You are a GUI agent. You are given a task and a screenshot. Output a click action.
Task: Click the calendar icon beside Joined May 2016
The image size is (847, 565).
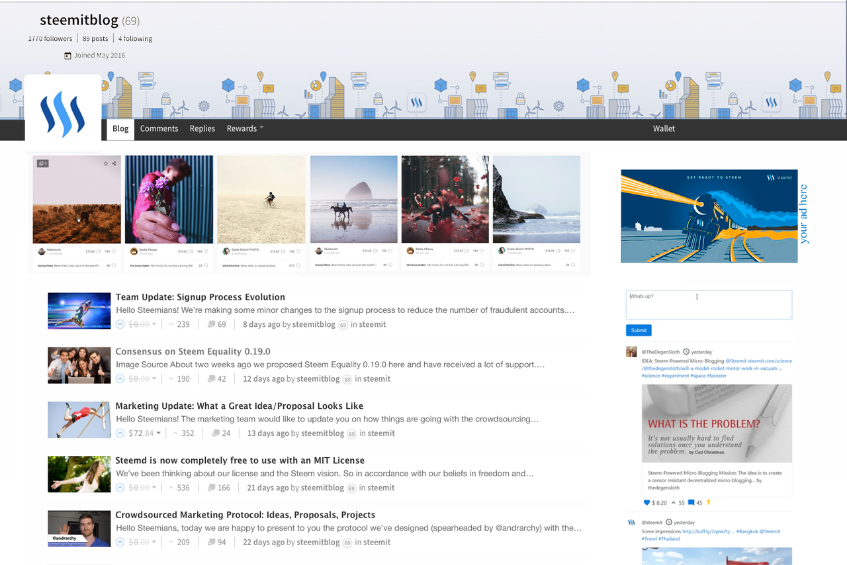[67, 56]
